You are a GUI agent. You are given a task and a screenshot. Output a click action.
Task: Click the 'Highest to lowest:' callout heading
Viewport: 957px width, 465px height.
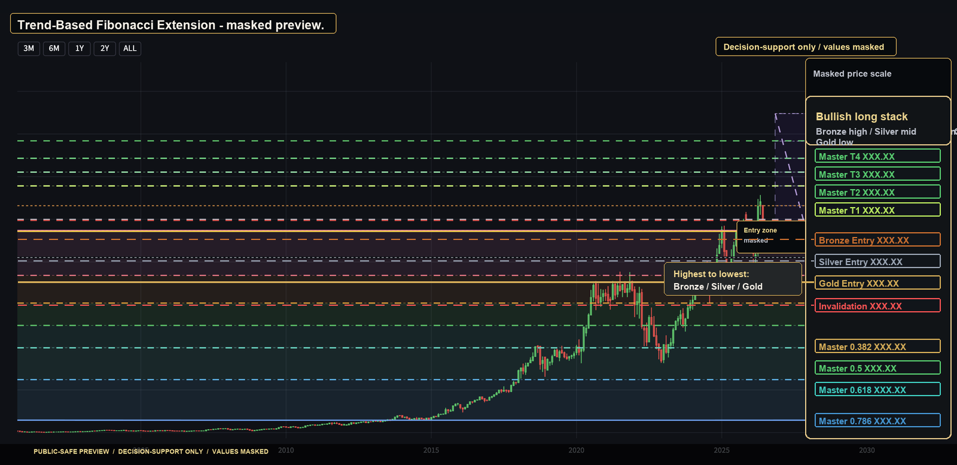[711, 274]
